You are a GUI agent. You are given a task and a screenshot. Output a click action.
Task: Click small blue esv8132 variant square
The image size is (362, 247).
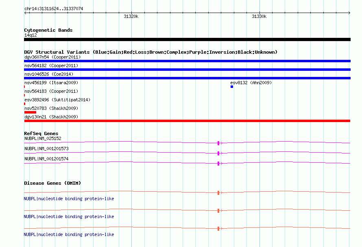(x=232, y=87)
